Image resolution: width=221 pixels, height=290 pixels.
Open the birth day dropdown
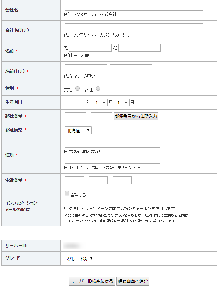click(x=122, y=103)
